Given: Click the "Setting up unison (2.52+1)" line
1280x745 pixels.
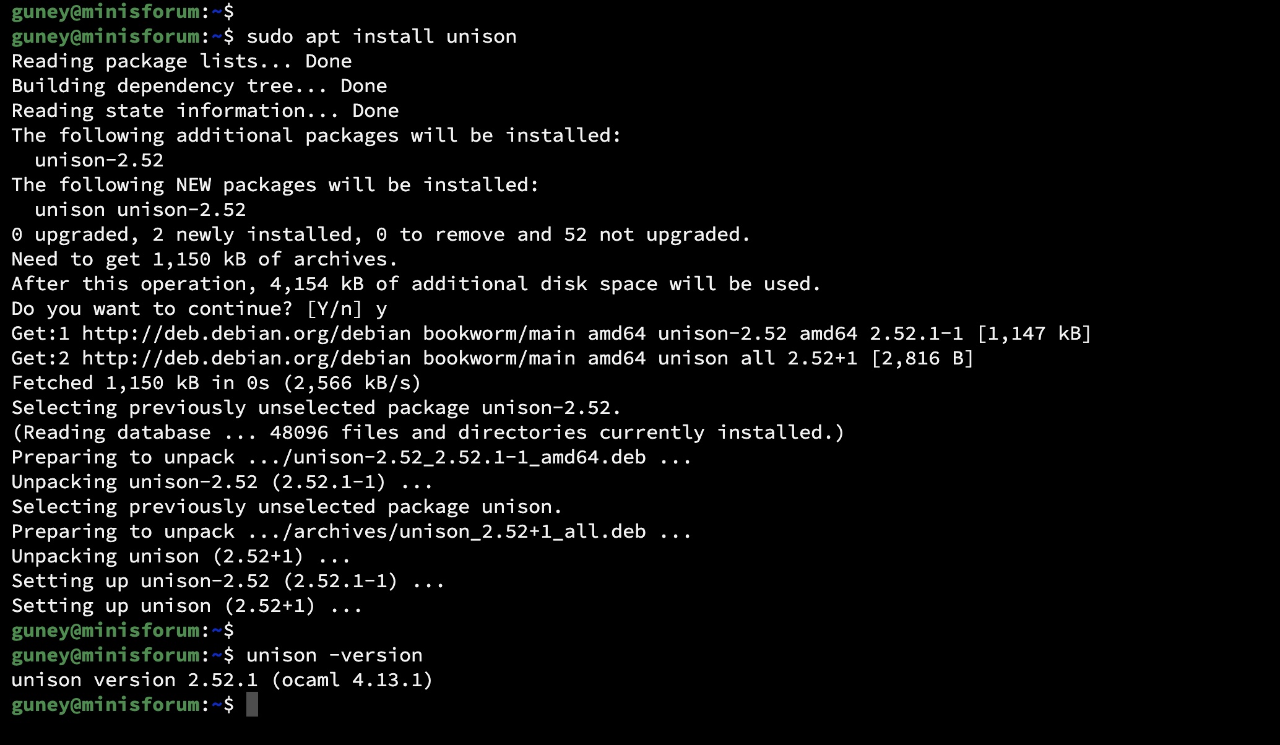Looking at the screenshot, I should pos(186,606).
